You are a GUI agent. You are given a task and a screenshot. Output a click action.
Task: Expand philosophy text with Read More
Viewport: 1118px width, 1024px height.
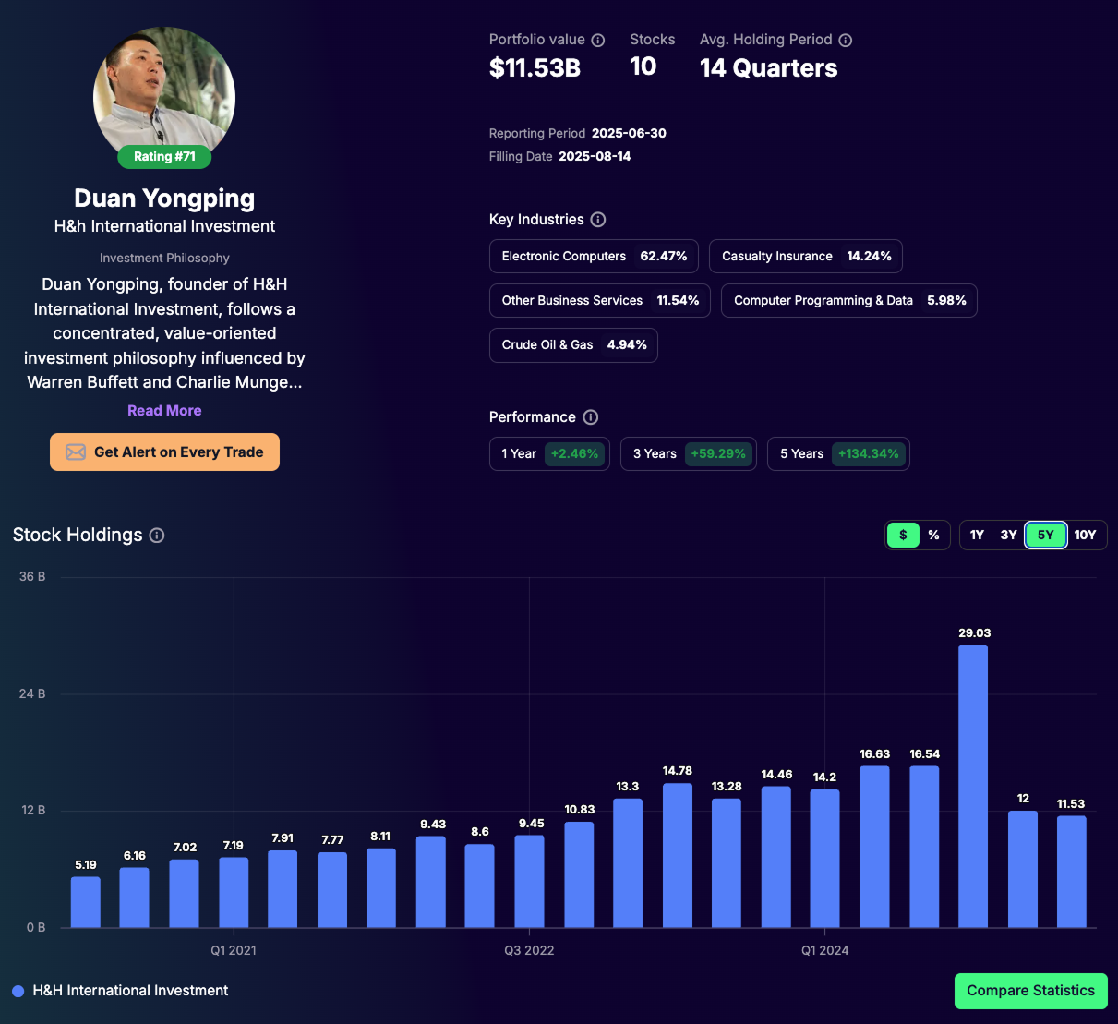164,411
